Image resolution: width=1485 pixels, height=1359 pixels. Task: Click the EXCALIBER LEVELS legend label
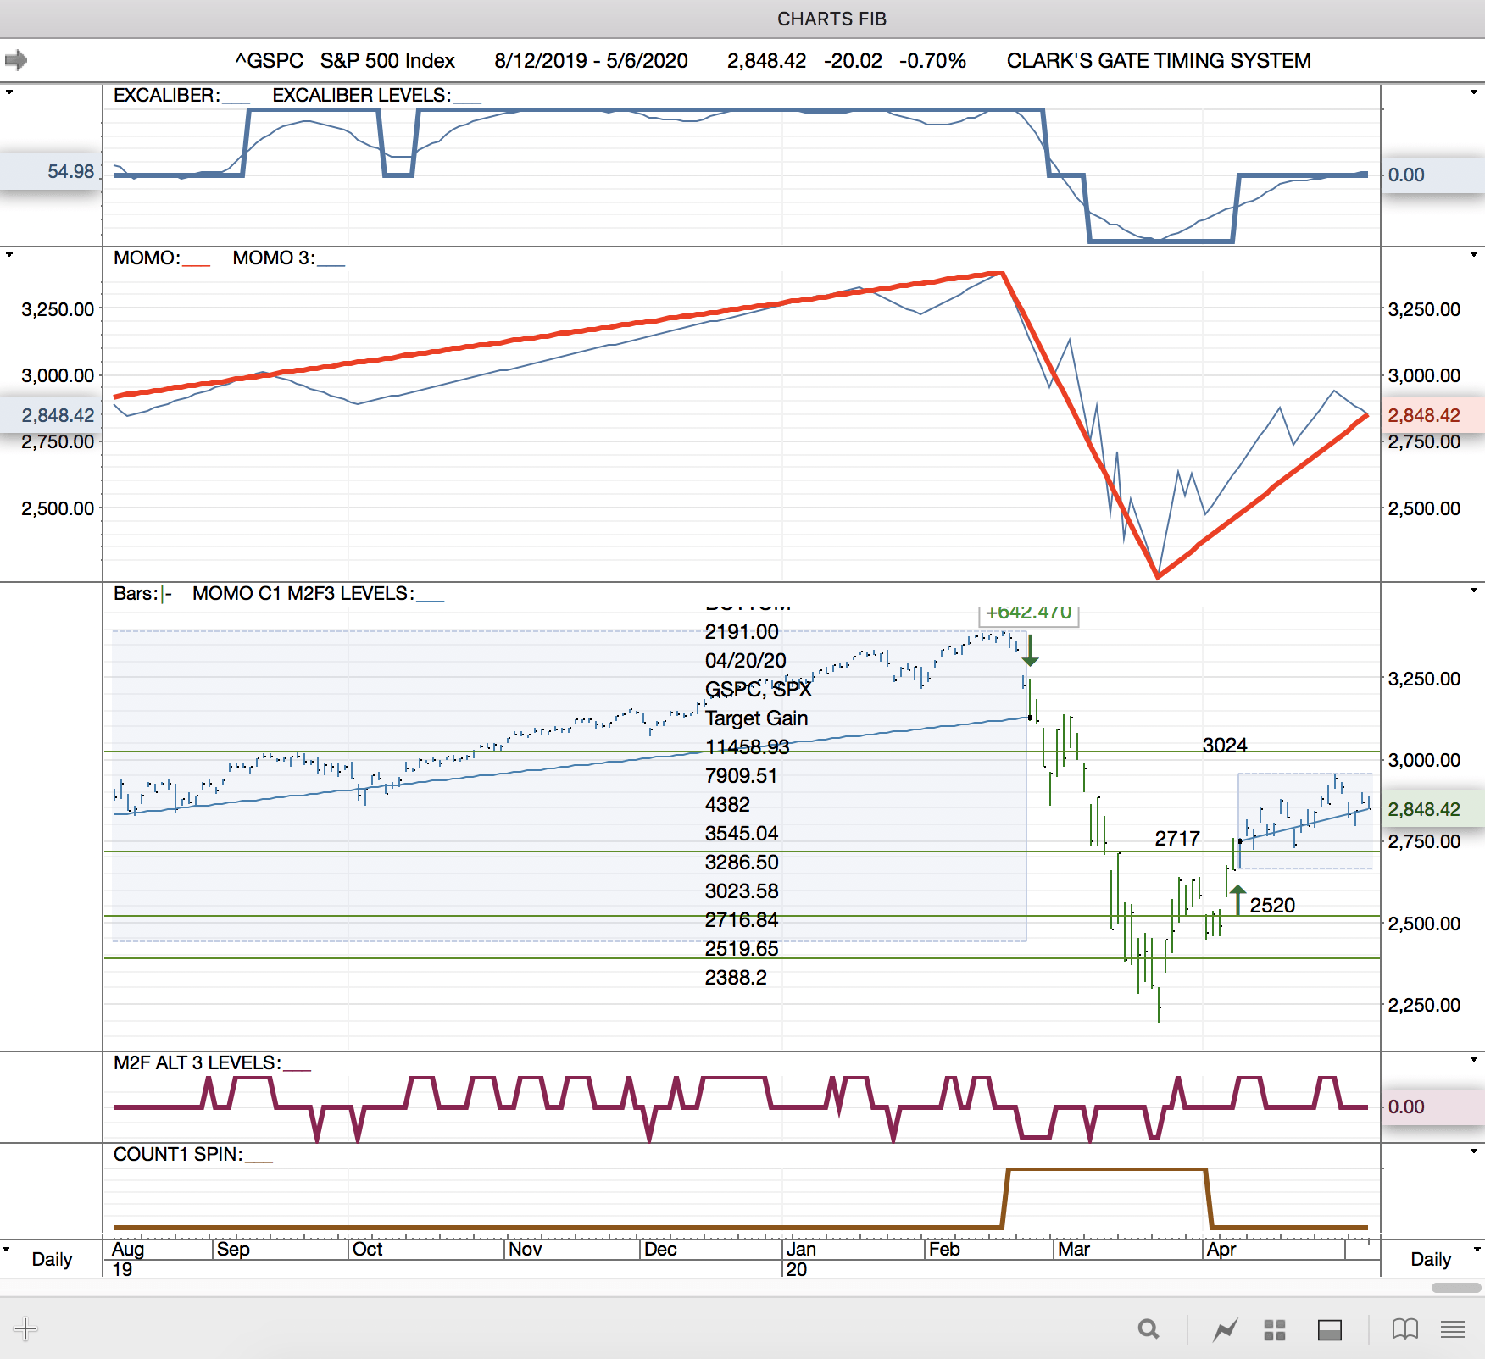361,96
